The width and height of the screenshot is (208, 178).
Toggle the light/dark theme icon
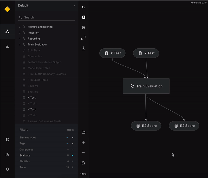click(x=7, y=139)
